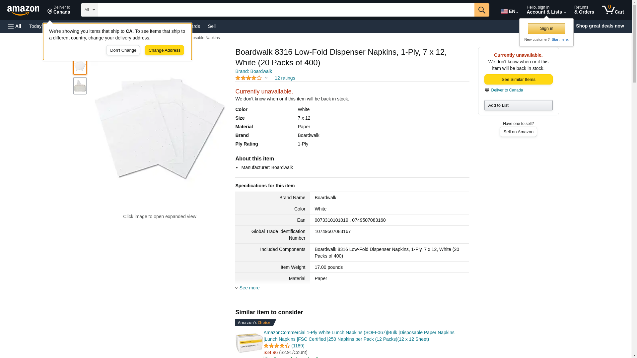Click the Amazon logo
Image resolution: width=637 pixels, height=358 pixels.
[23, 10]
